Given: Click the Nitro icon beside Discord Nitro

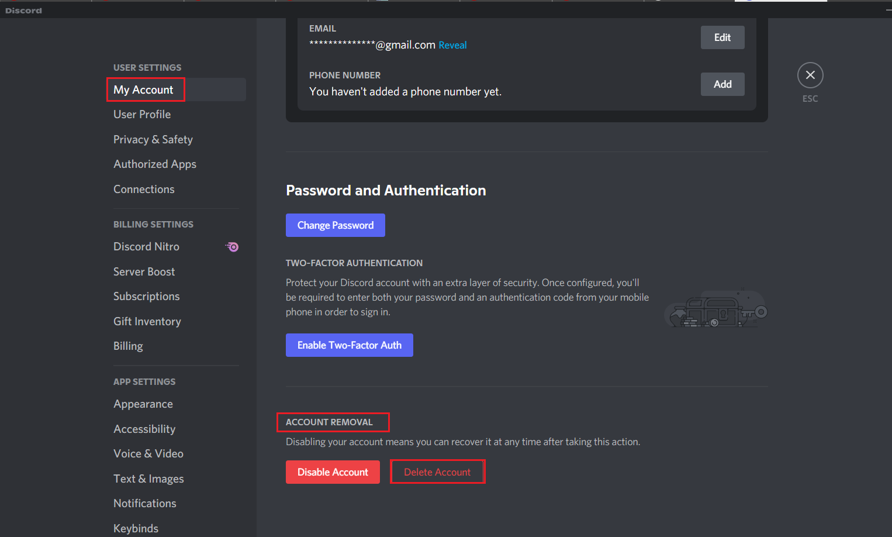Looking at the screenshot, I should 232,247.
